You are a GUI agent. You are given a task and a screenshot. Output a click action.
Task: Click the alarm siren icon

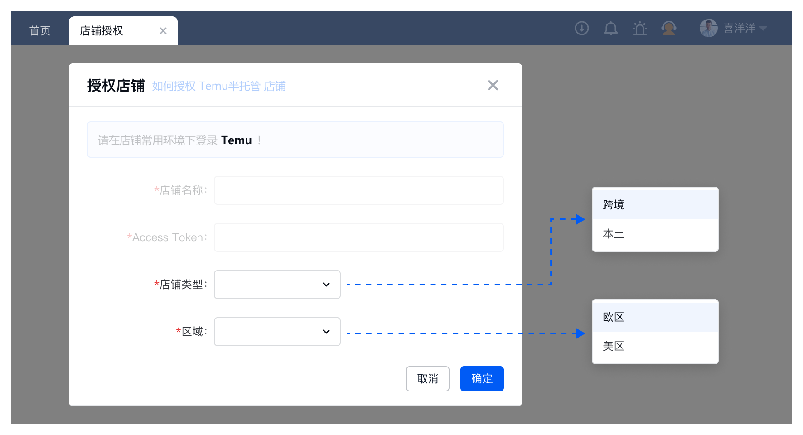pyautogui.click(x=639, y=28)
